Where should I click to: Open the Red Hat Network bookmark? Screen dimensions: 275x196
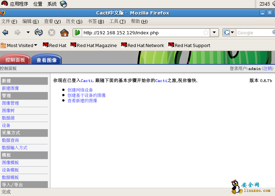[x=142, y=45]
